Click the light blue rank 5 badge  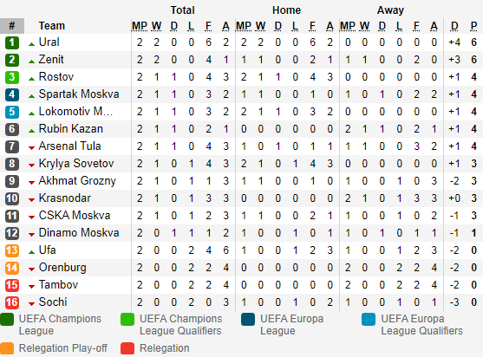tap(12, 112)
